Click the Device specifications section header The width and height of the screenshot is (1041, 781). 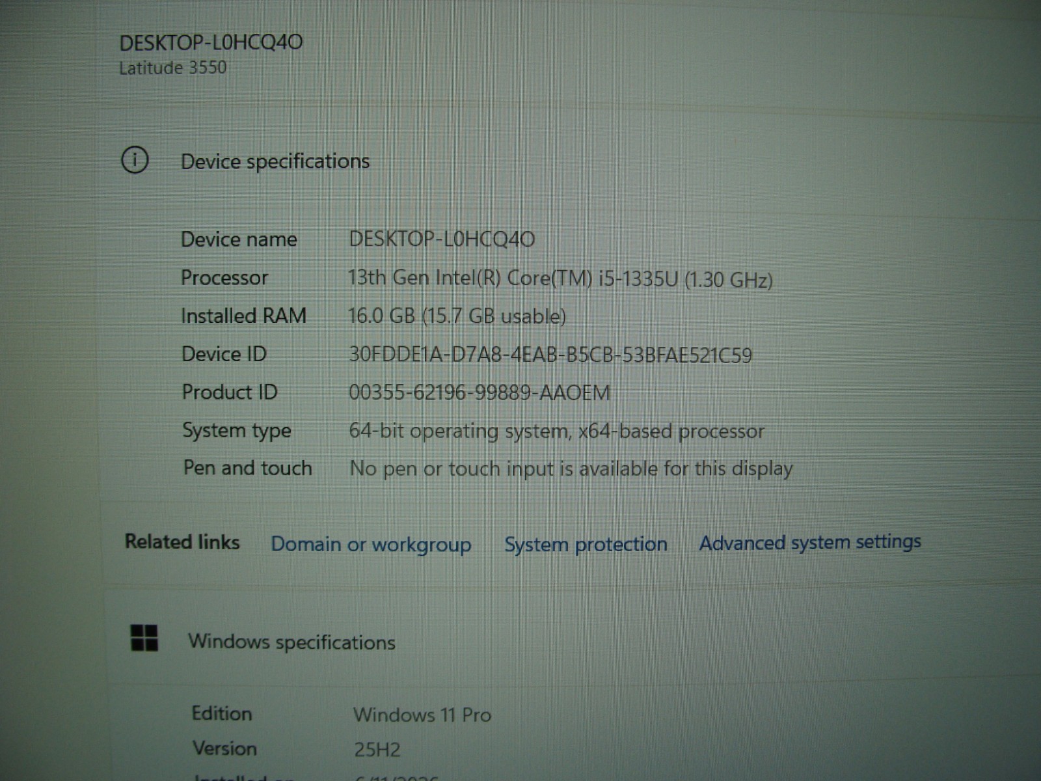pyautogui.click(x=275, y=161)
